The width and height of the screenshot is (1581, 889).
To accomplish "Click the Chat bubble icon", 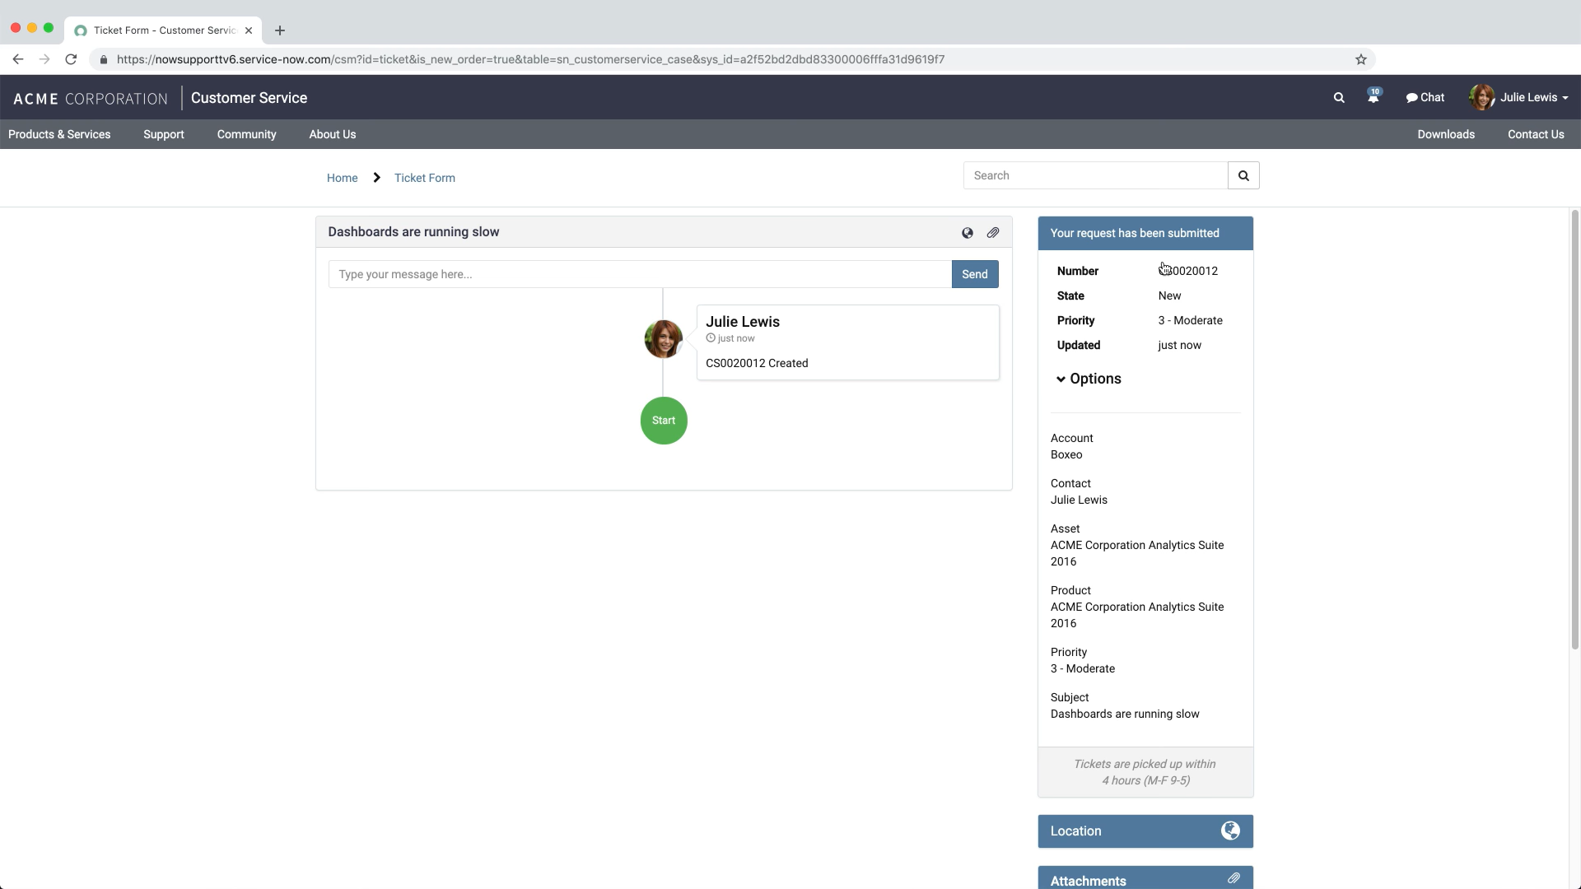I will click(x=1411, y=97).
